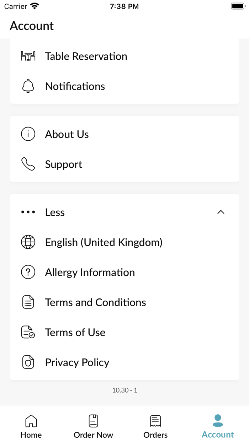The image size is (249, 442).
Task: Tap the three dots beside Less
Action: tap(28, 212)
